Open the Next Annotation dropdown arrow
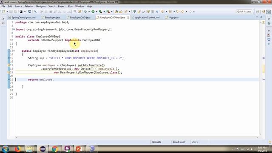The width and height of the screenshot is (272, 153). point(166,11)
